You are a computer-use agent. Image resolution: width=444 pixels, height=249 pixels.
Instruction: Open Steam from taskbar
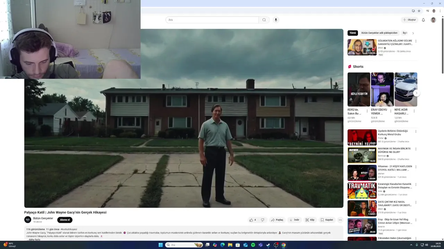click(x=268, y=245)
